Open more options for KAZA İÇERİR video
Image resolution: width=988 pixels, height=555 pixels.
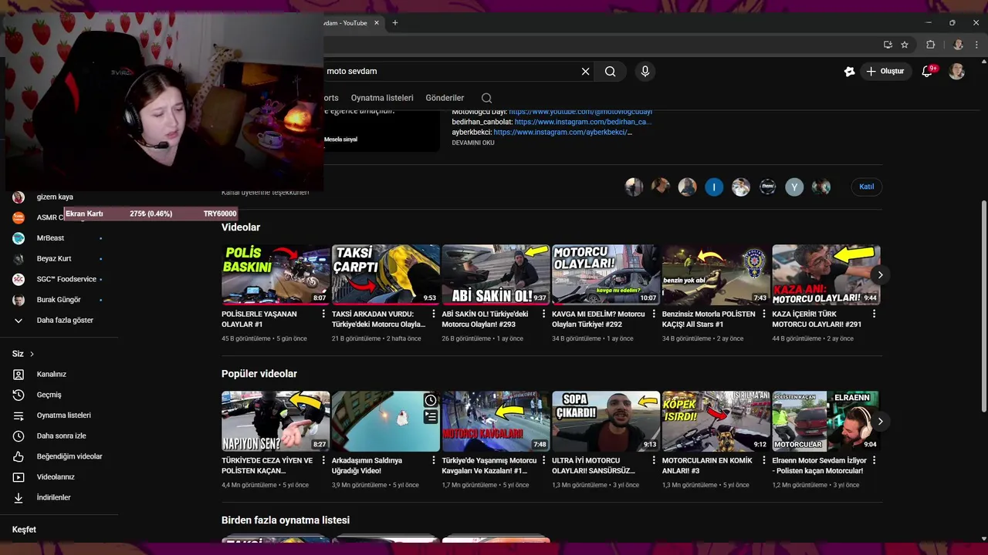tap(875, 314)
